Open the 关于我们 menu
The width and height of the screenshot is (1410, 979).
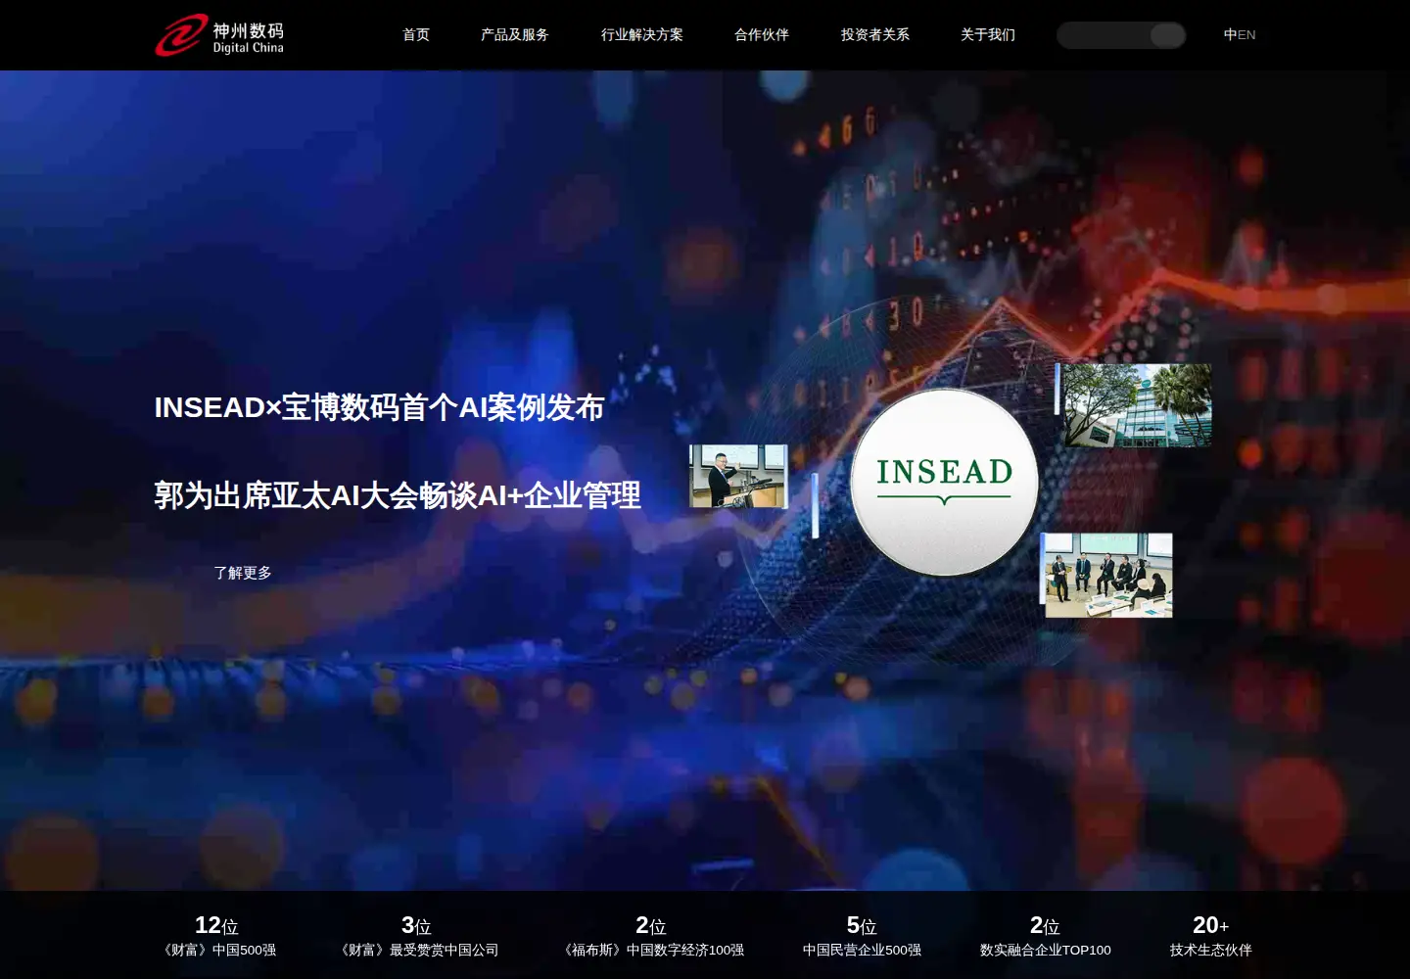pos(988,35)
